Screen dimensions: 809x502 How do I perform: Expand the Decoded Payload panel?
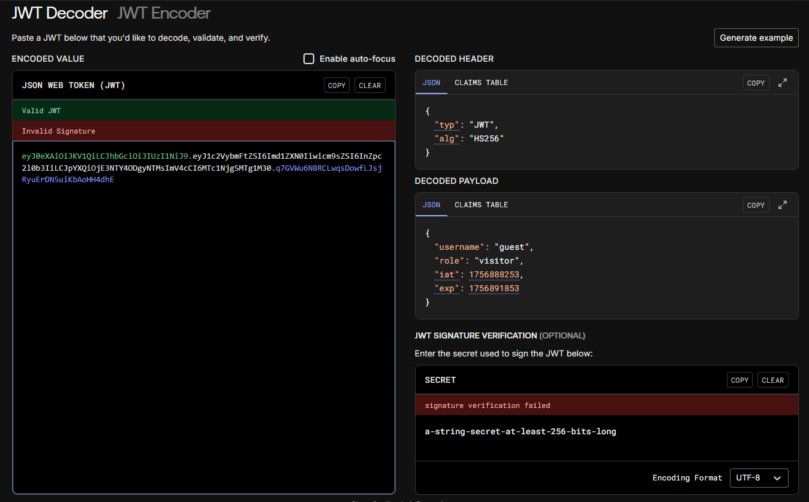click(x=783, y=205)
